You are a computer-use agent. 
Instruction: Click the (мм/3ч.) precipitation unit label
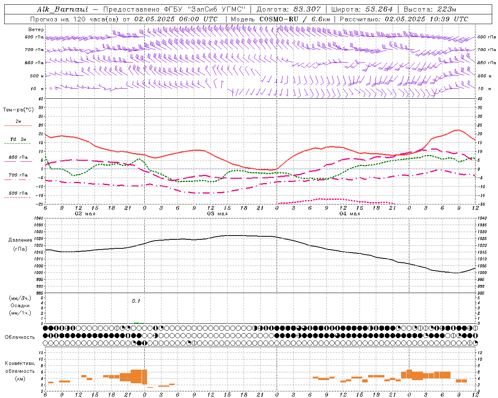[x=20, y=298]
